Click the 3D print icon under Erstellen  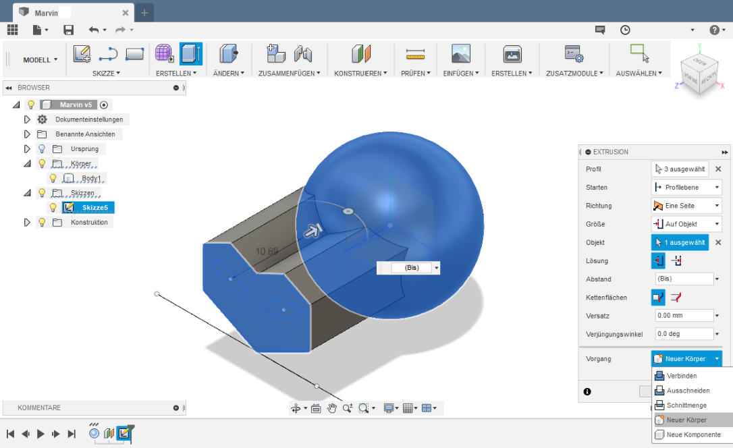pos(512,54)
